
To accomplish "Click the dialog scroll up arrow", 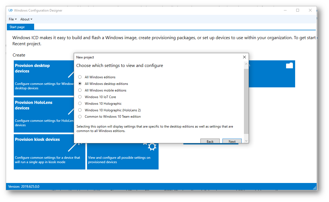I will coord(246,64).
